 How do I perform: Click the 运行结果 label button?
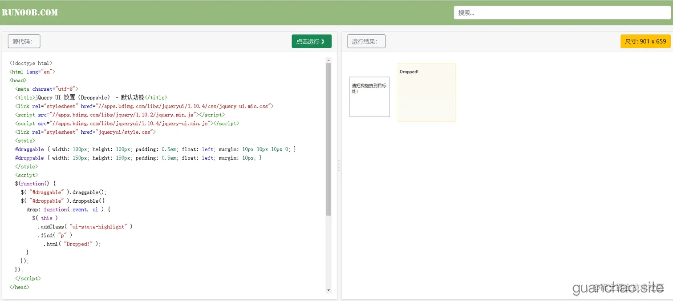(366, 41)
